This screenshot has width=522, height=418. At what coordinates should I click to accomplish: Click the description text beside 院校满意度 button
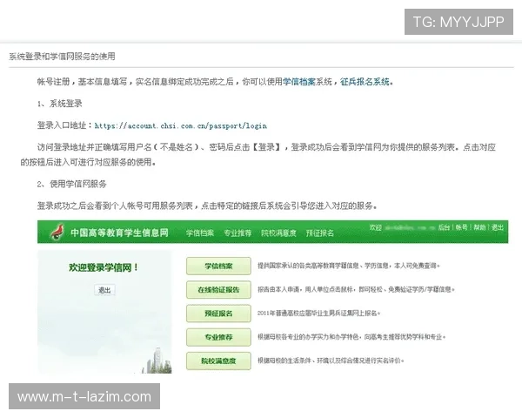pos(331,361)
